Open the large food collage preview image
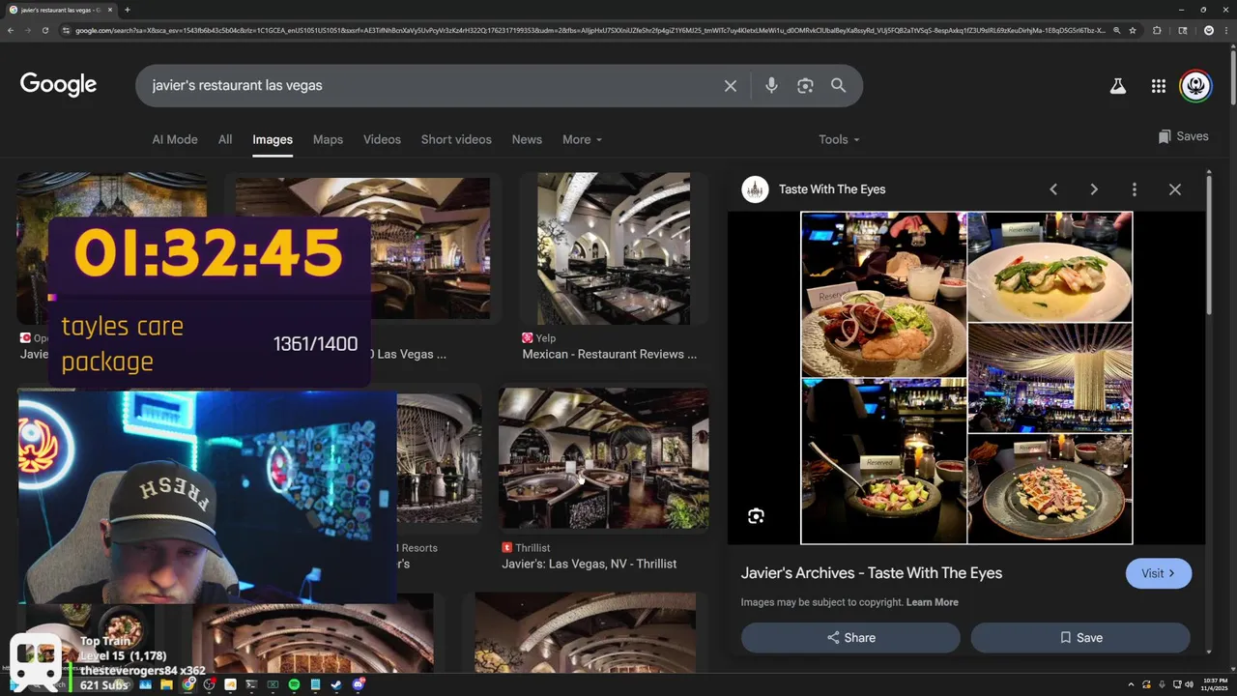 point(966,378)
